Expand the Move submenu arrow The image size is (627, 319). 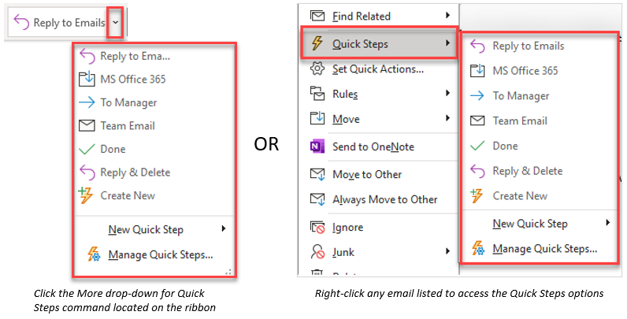[447, 118]
